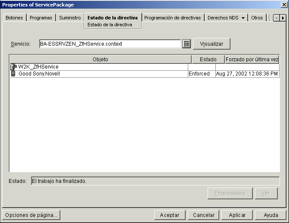Select the W2K_ZfHService package icon

13,67
